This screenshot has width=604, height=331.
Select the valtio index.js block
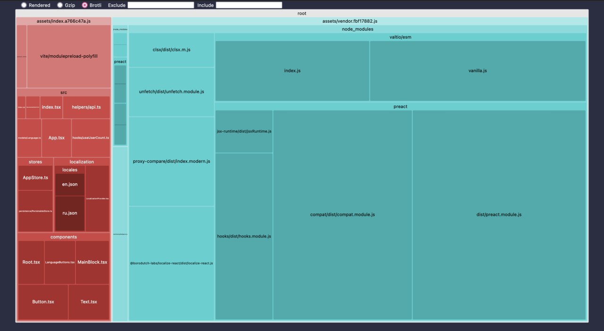(292, 71)
